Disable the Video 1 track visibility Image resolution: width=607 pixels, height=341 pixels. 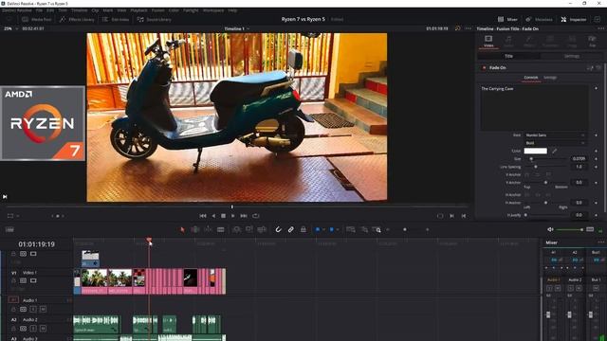[x=33, y=280]
